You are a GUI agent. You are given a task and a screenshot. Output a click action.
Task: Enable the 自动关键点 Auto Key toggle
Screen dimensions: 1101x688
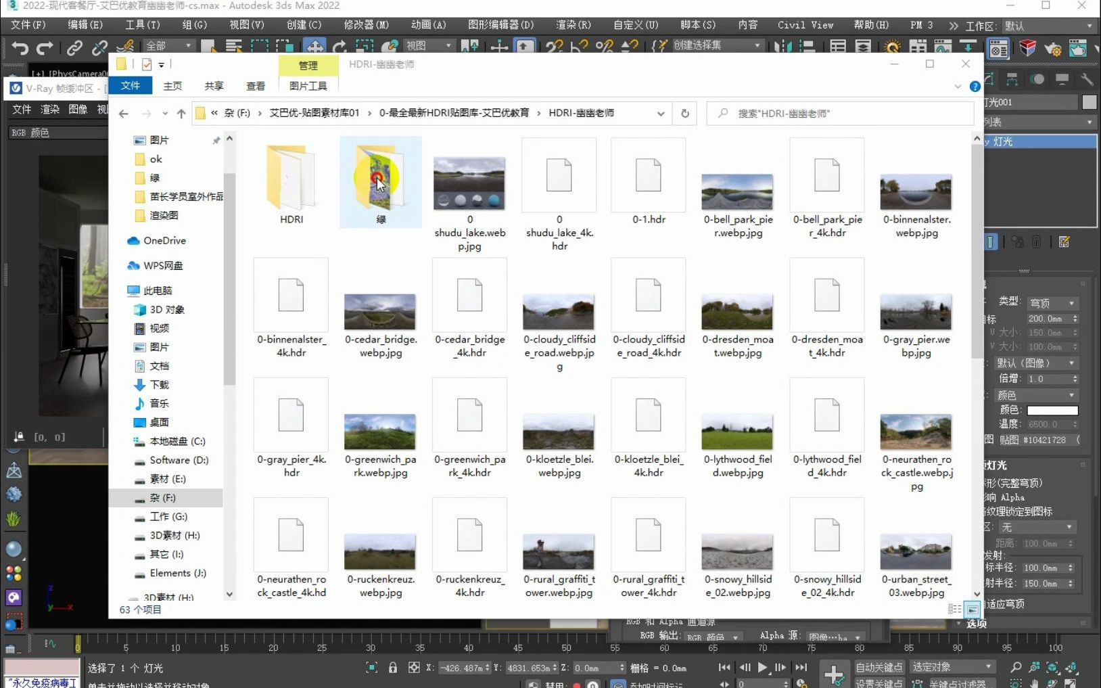[879, 666]
